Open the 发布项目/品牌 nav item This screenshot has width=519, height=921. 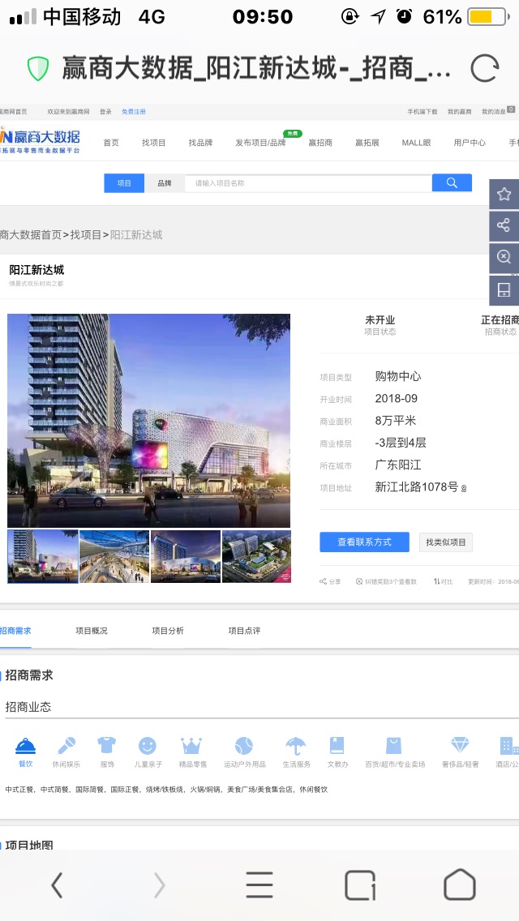tap(261, 143)
